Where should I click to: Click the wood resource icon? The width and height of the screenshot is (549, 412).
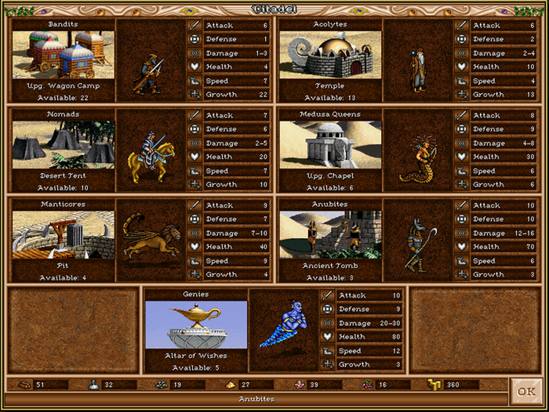(24, 385)
